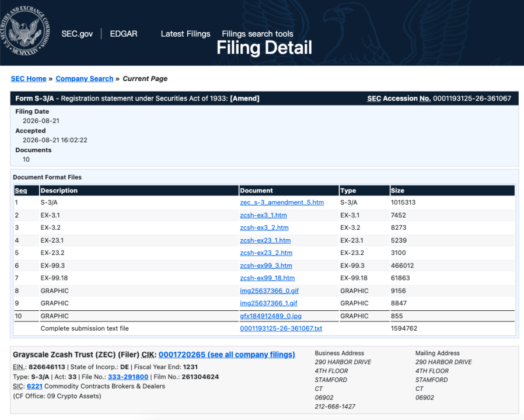This screenshot has width=524, height=420.
Task: Open zcsh-ex3_1.htm exhibit
Action: pos(263,215)
